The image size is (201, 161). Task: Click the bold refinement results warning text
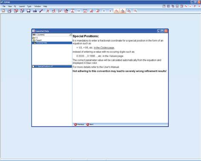(x=120, y=71)
